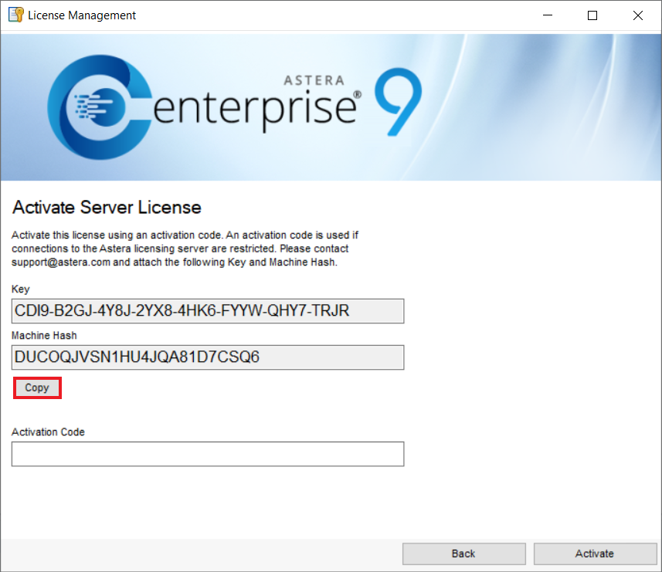662x572 pixels.
Task: Close the License Management dialog
Action: [x=638, y=15]
